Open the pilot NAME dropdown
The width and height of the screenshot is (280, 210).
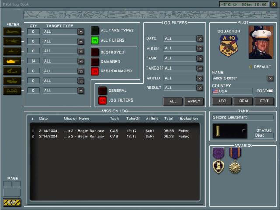tap(270, 78)
